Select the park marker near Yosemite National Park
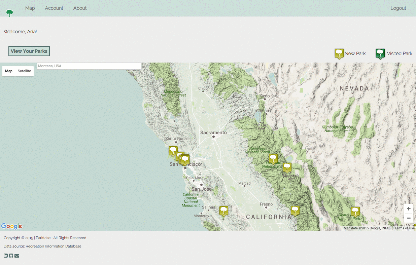416x265 pixels. [274, 159]
